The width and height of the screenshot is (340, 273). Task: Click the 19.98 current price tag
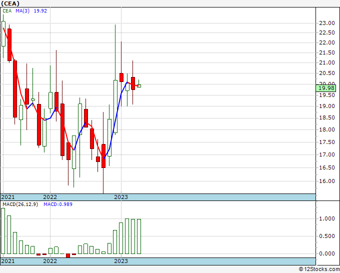coord(326,88)
